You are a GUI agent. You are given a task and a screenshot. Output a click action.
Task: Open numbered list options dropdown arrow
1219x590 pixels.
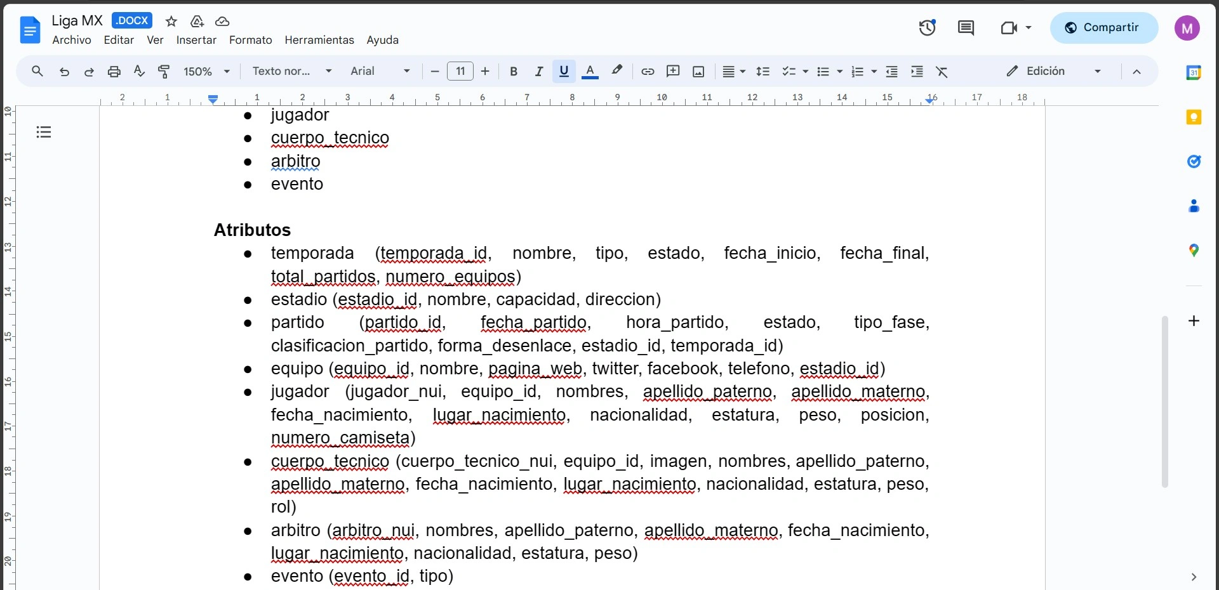(874, 71)
